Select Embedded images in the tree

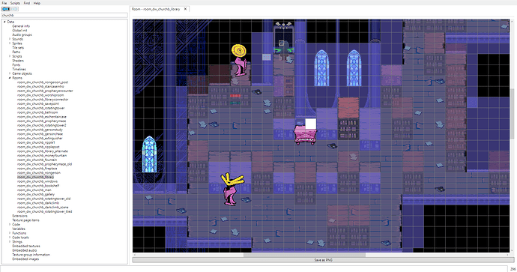pyautogui.click(x=25, y=259)
